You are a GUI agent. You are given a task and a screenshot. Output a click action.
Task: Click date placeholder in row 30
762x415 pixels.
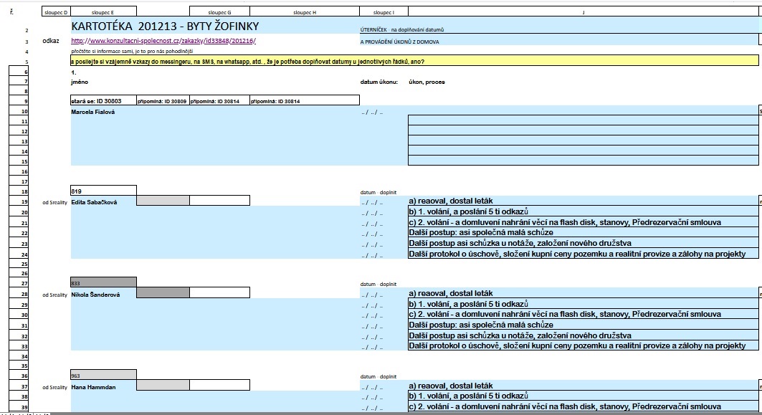372,316
